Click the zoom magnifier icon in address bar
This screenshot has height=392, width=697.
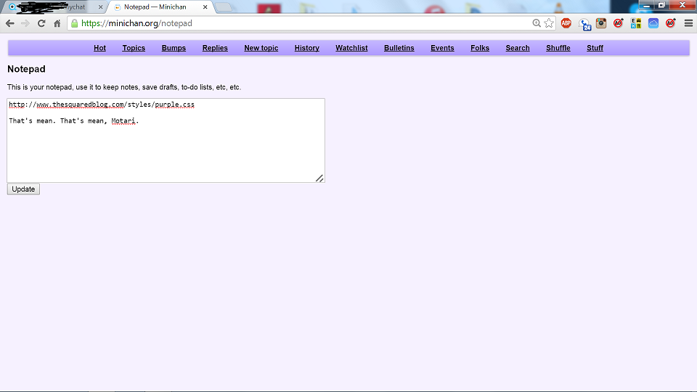pyautogui.click(x=537, y=23)
